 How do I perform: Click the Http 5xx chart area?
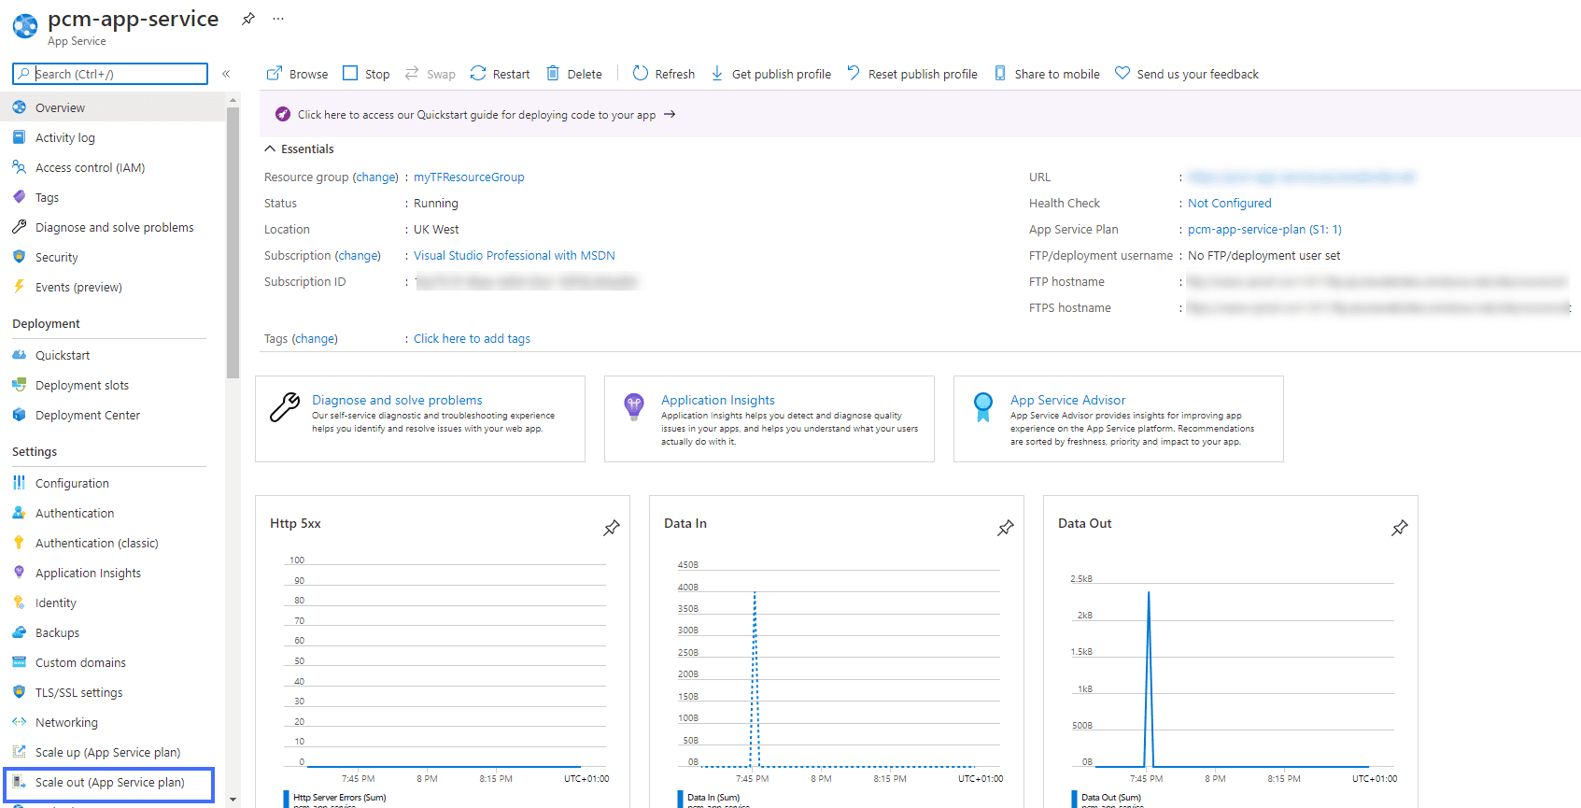446,661
